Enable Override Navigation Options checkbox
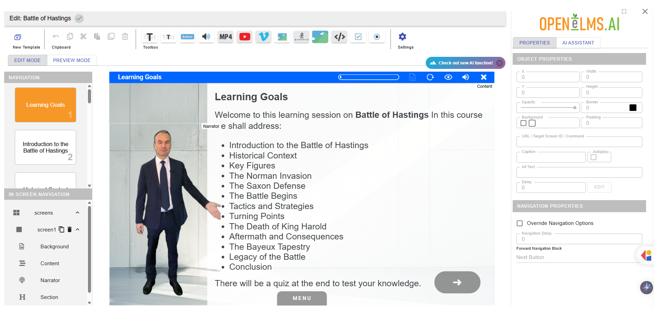The height and width of the screenshot is (310, 654). [520, 223]
